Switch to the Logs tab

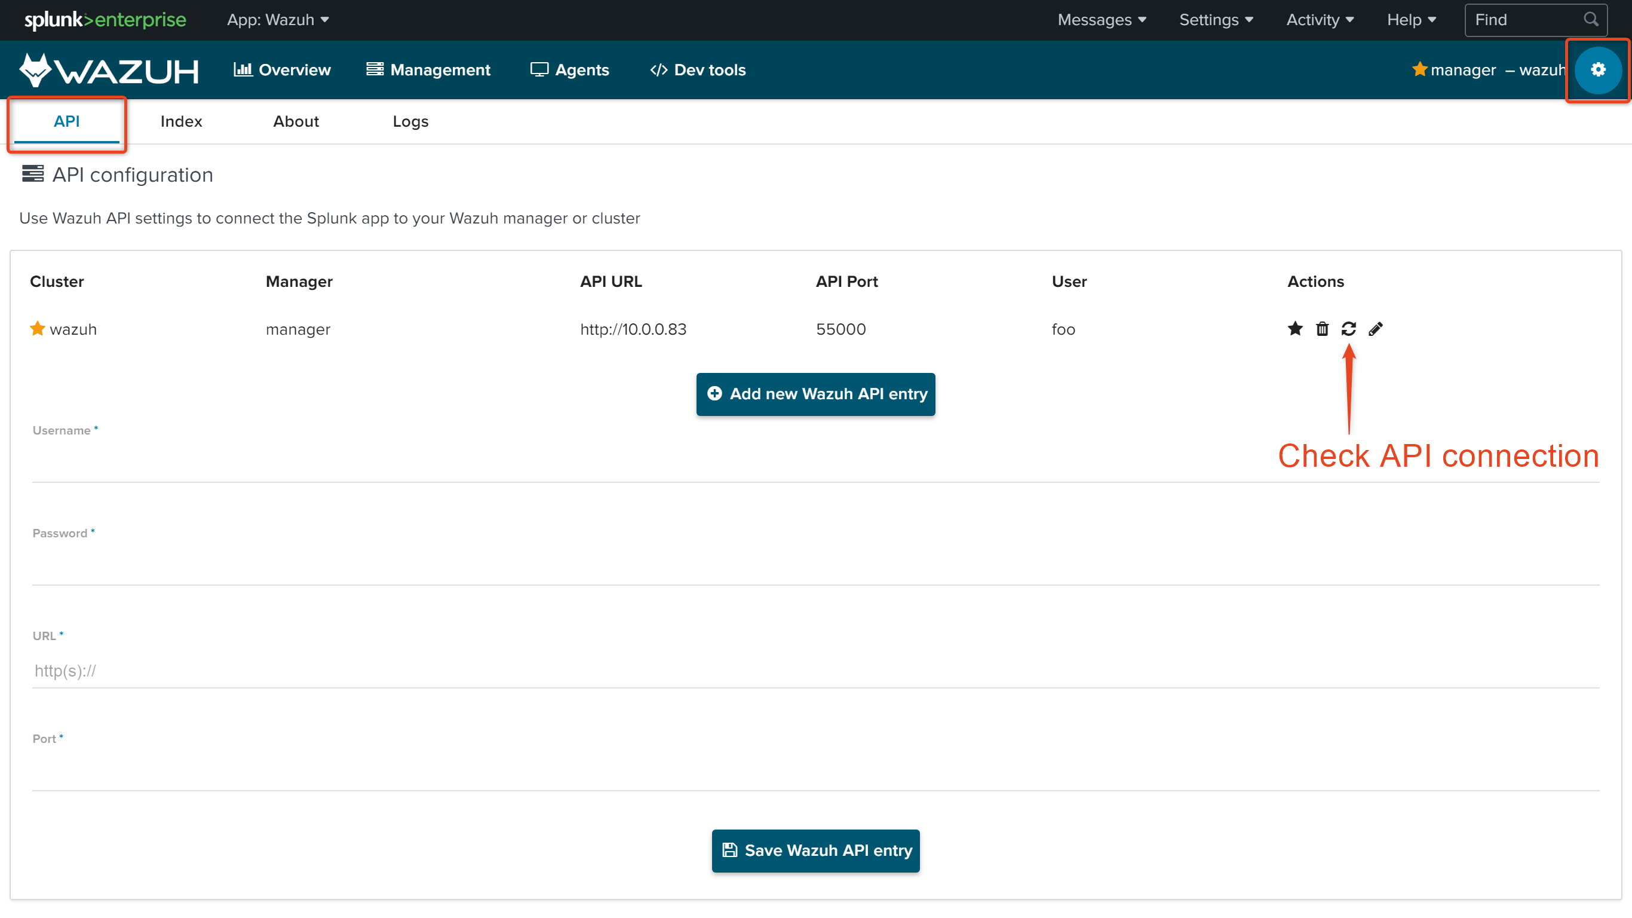pyautogui.click(x=410, y=122)
